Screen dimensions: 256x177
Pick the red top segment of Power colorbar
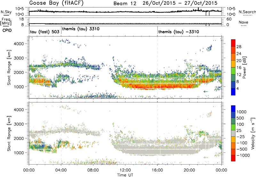click(233, 43)
